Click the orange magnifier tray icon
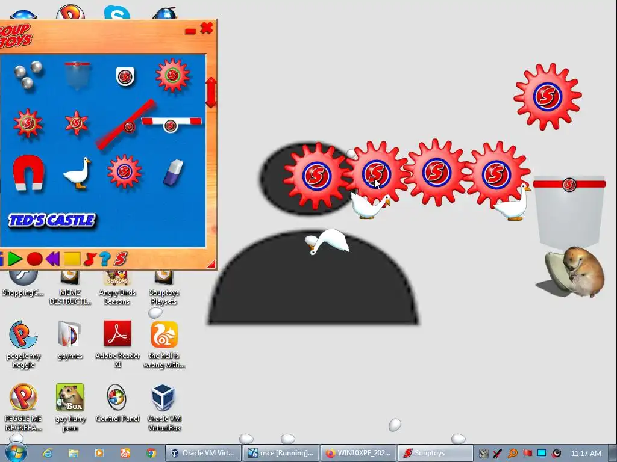 pos(512,454)
